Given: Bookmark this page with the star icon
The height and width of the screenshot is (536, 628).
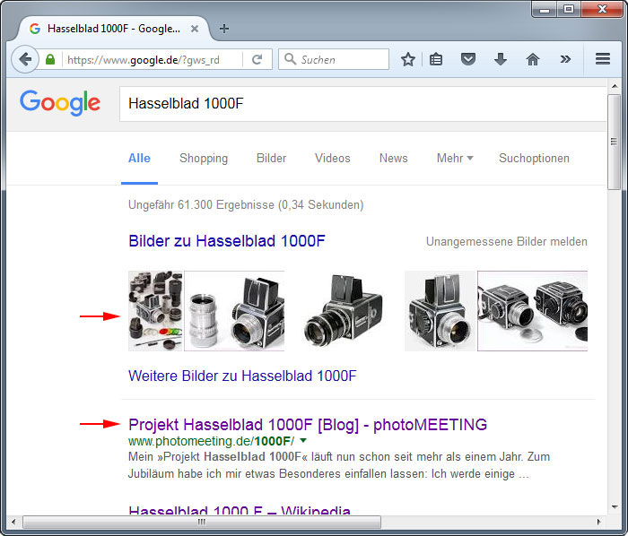Looking at the screenshot, I should [407, 59].
